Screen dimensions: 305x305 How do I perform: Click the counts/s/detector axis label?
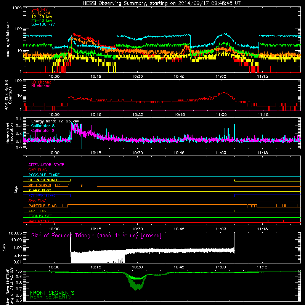(x=8, y=40)
